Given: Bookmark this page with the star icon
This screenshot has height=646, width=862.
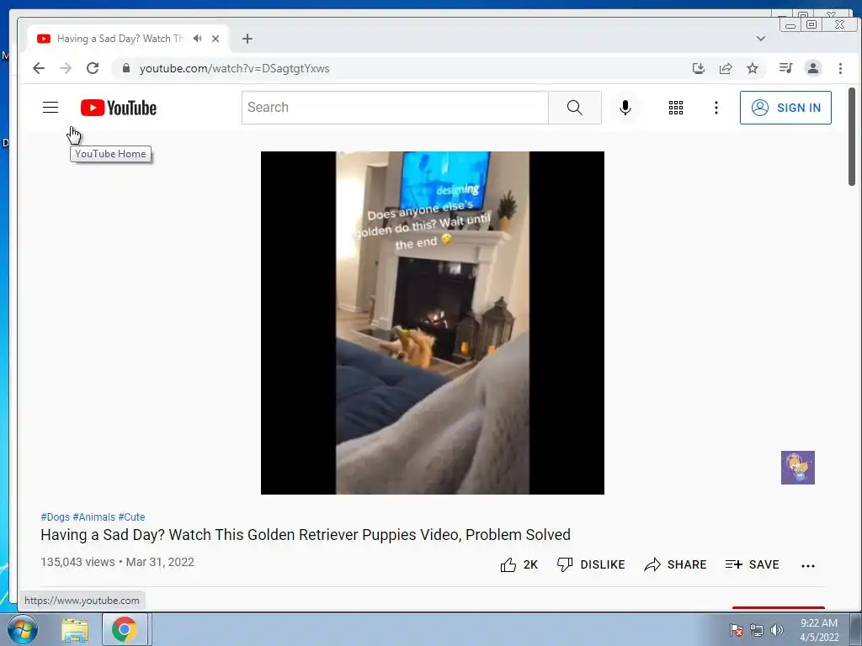Looking at the screenshot, I should point(753,68).
